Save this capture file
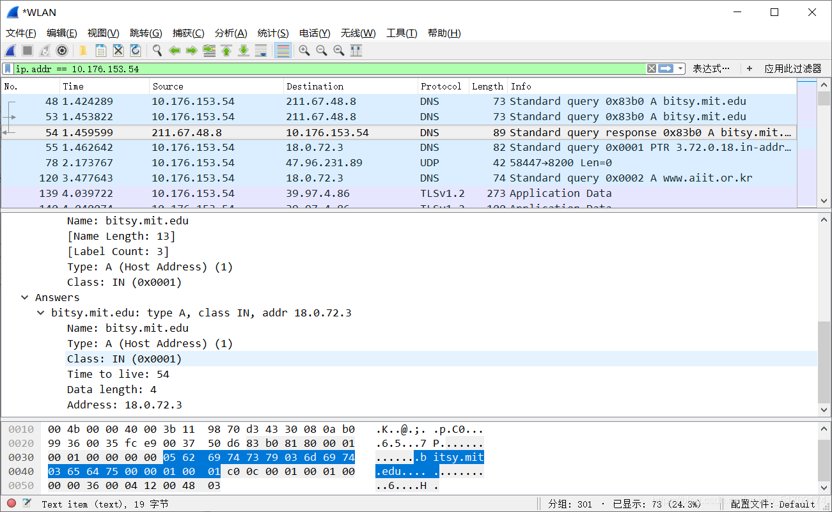Image resolution: width=832 pixels, height=512 pixels. pos(101,50)
